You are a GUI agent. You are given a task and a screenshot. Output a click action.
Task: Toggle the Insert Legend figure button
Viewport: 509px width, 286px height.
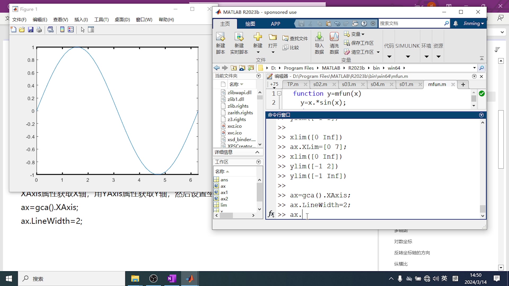[71, 30]
